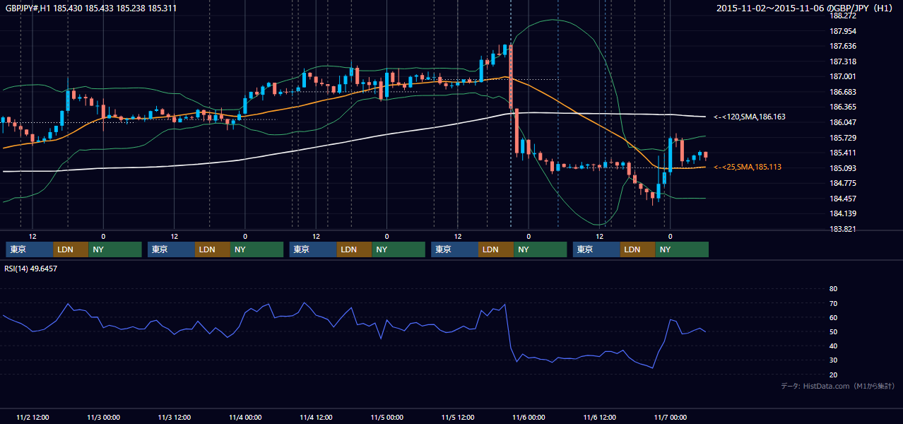Click the RSI scale value 40

point(833,346)
